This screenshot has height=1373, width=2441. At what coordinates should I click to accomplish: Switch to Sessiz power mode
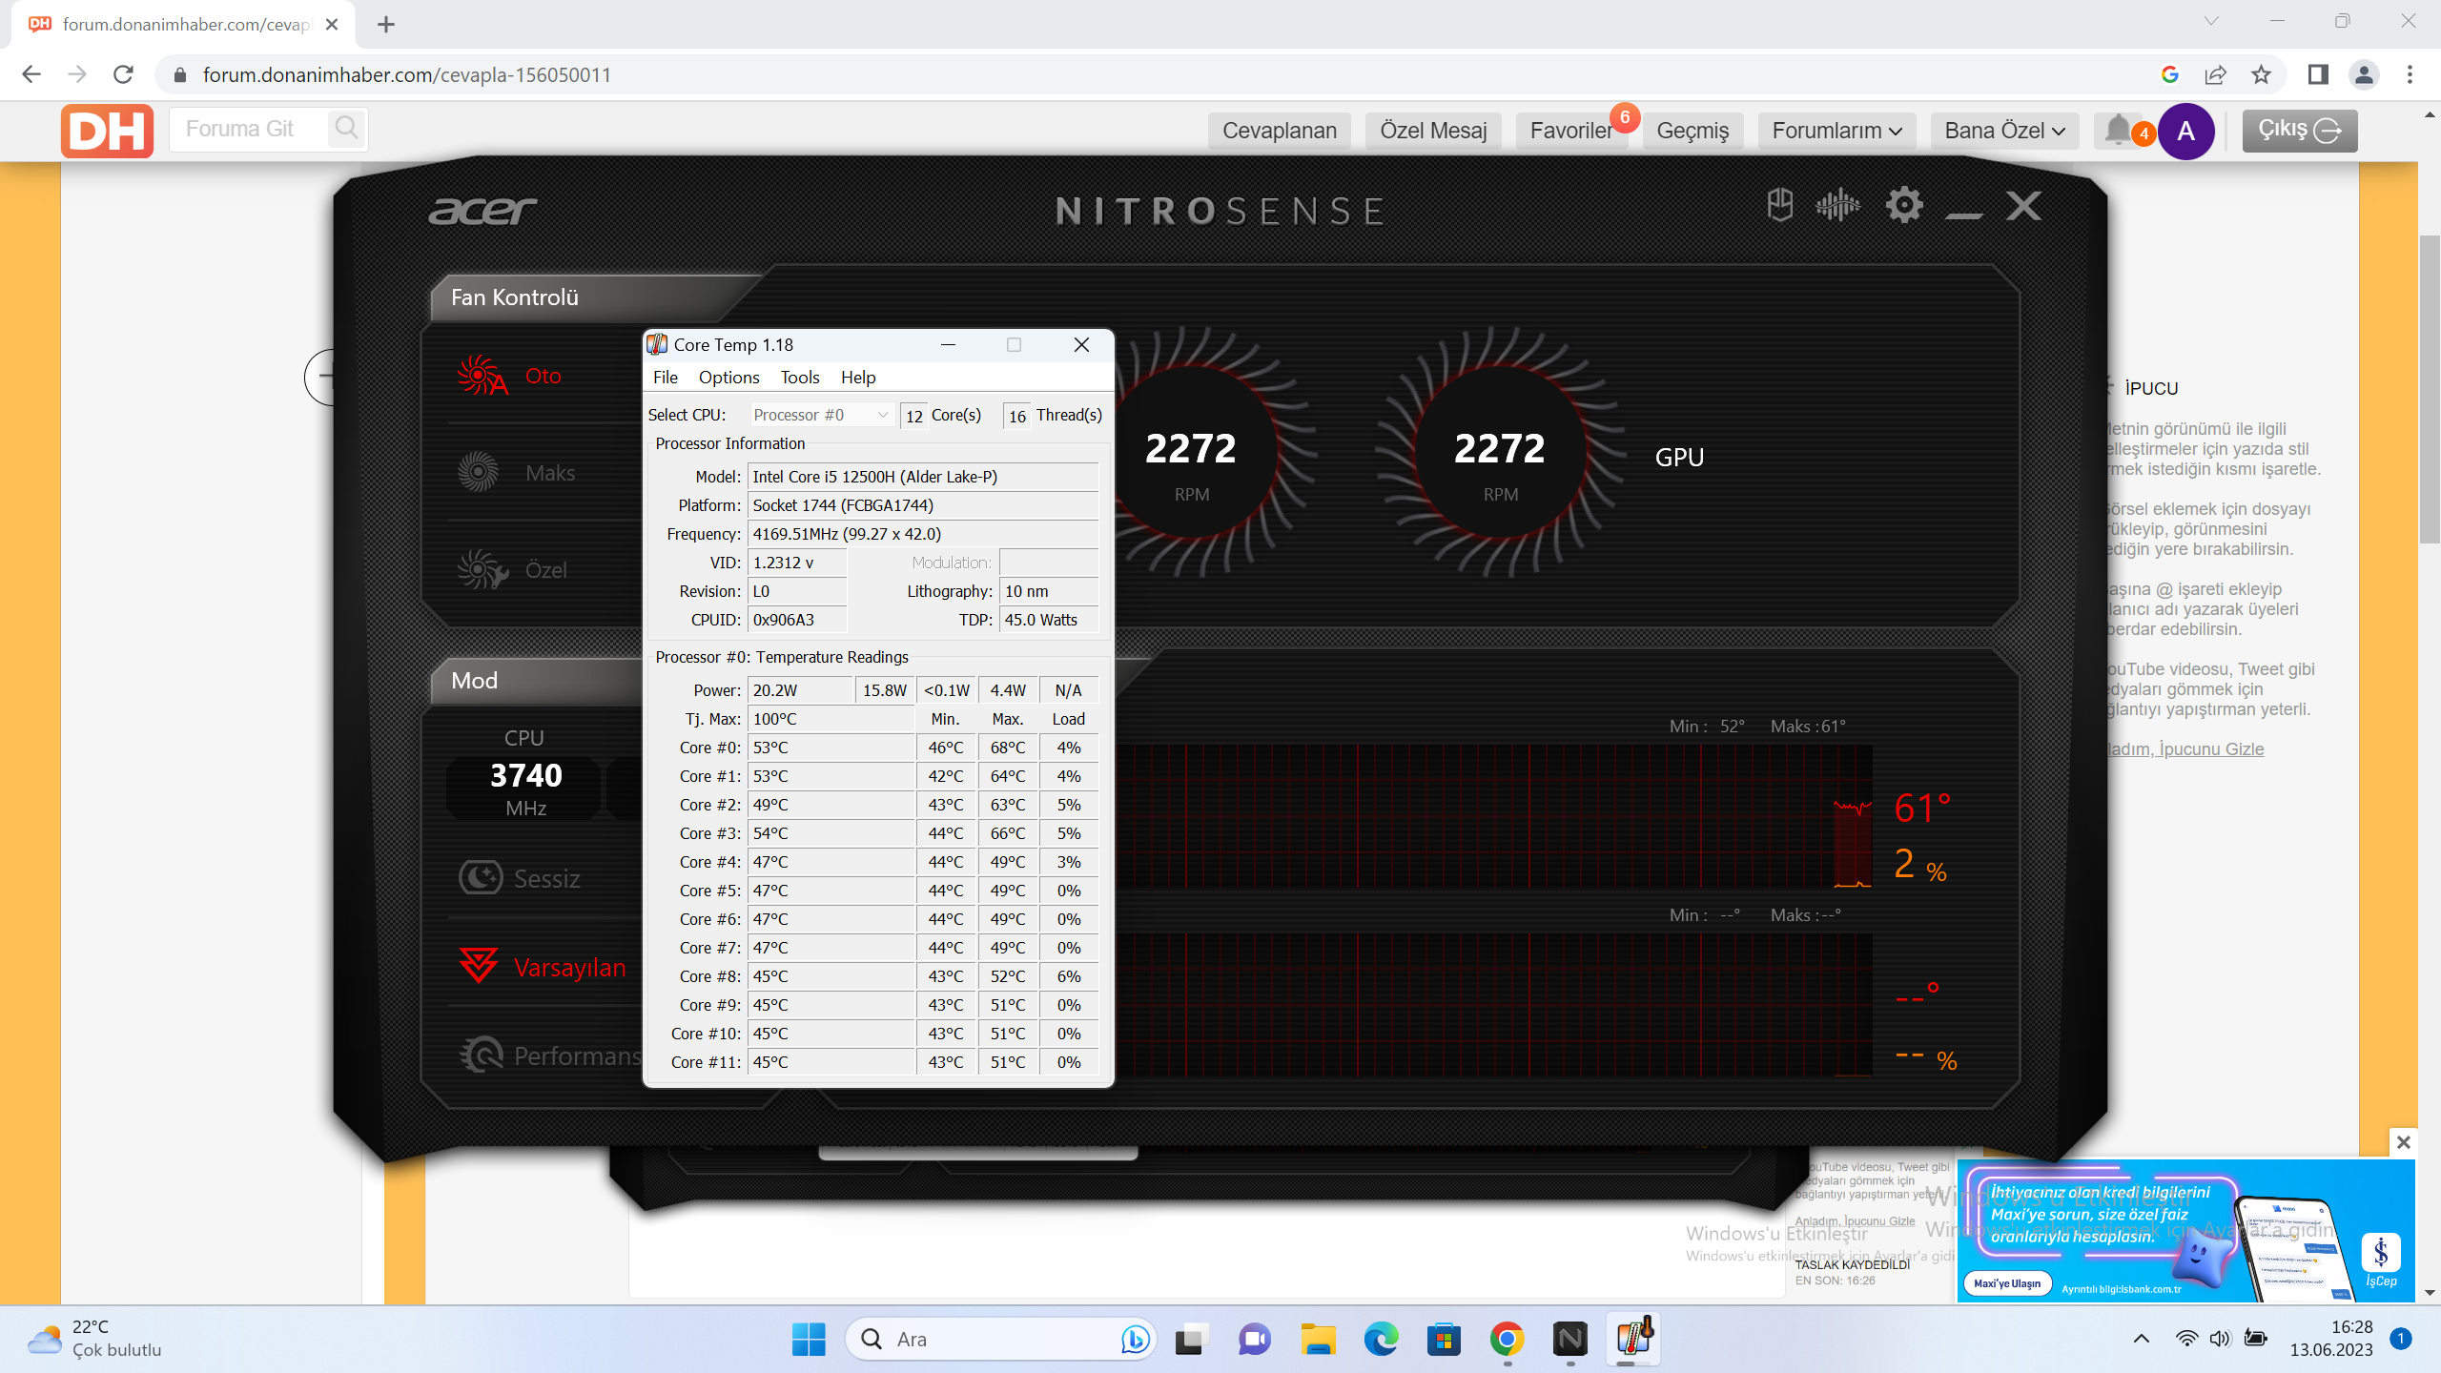[x=545, y=878]
